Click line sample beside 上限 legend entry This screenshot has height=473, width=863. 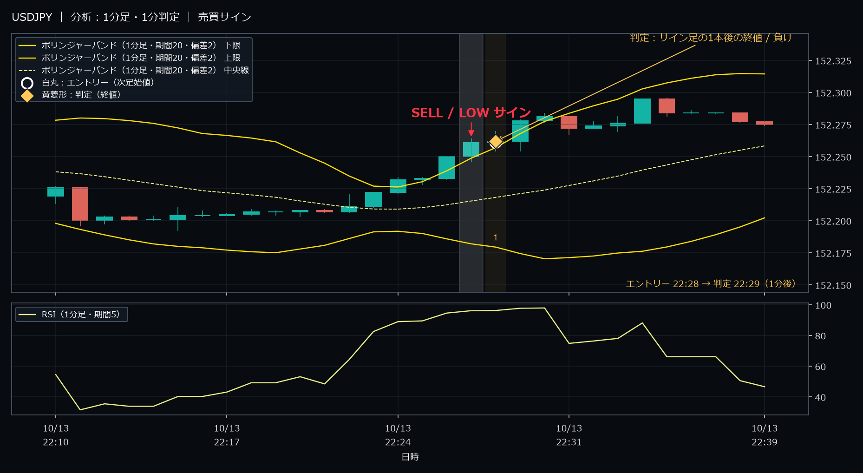pos(27,58)
